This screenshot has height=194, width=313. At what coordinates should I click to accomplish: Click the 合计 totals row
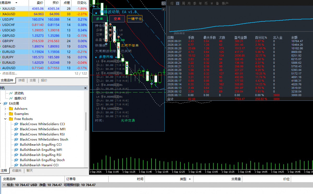click(240, 99)
